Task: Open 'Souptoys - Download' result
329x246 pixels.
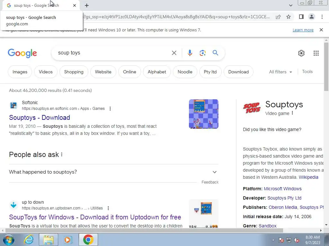Action: (40, 118)
